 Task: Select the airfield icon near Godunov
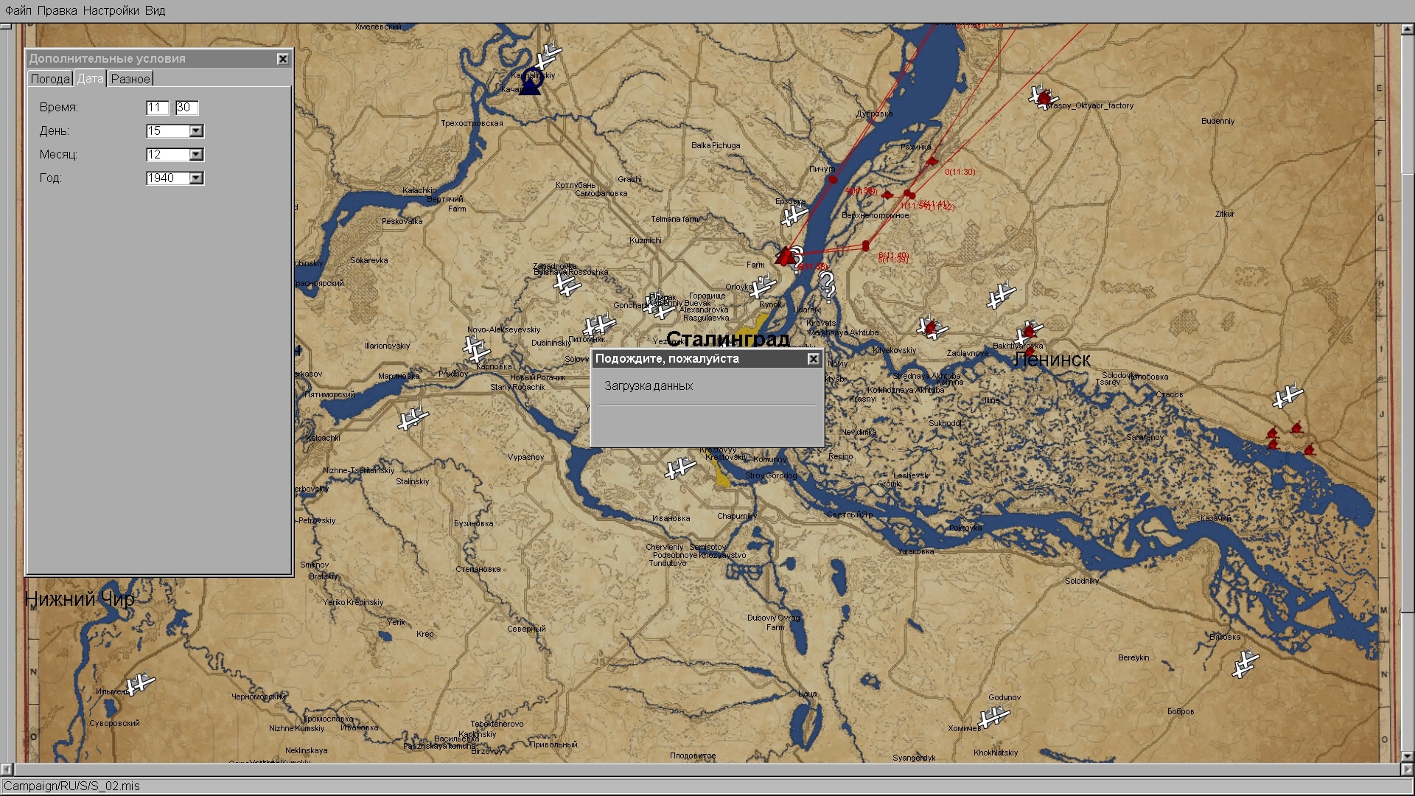coord(993,716)
